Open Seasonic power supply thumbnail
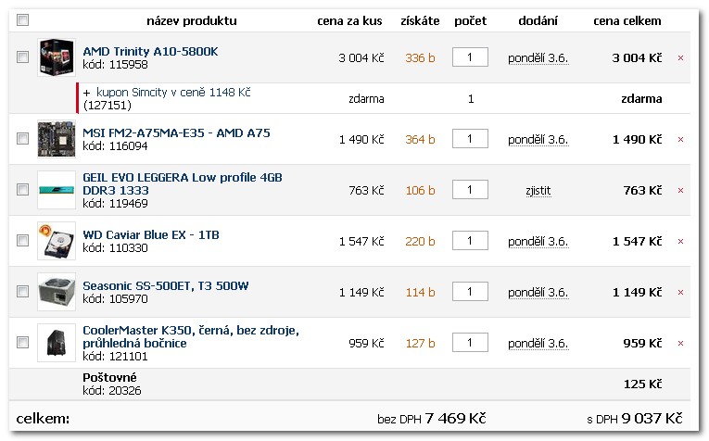 tap(57, 292)
